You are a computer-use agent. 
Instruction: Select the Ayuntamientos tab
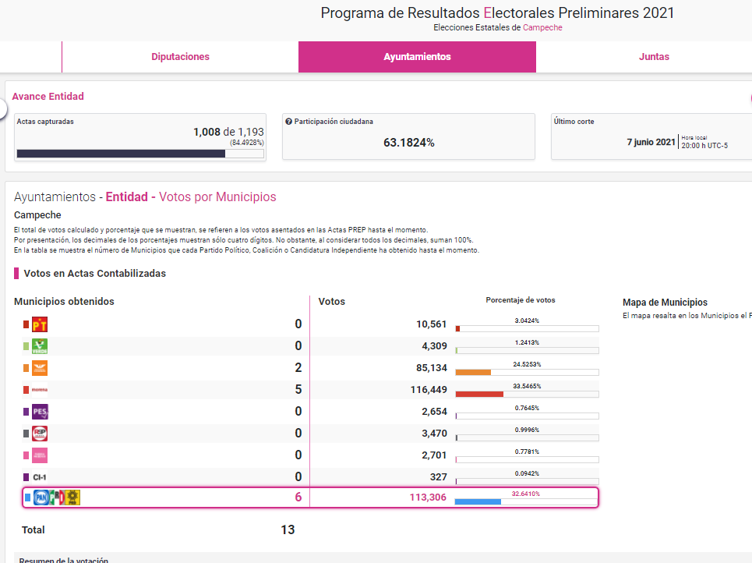click(417, 57)
